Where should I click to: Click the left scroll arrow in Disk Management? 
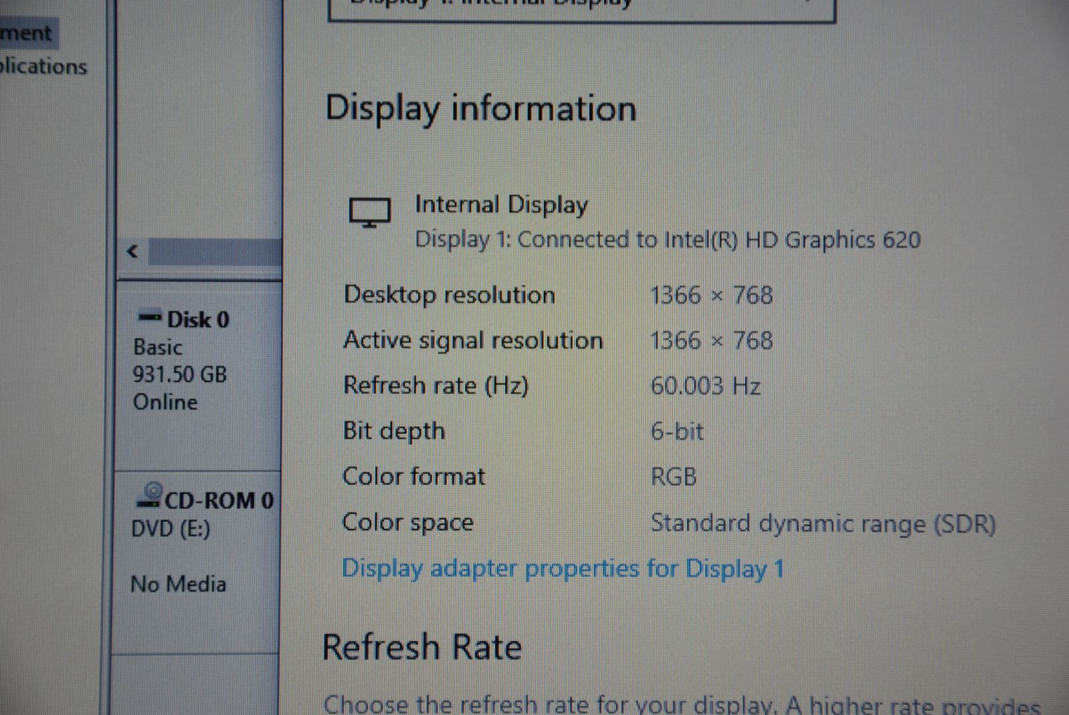(132, 252)
